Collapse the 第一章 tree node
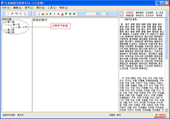 click(3, 22)
